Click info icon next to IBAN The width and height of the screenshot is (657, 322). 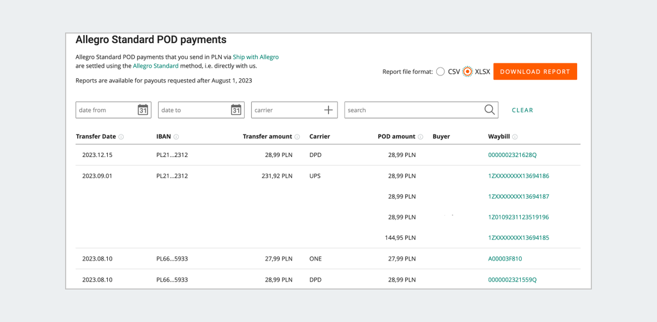click(176, 137)
